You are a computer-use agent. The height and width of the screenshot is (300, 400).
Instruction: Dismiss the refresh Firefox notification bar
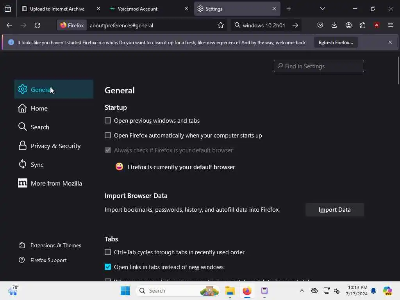point(390,42)
